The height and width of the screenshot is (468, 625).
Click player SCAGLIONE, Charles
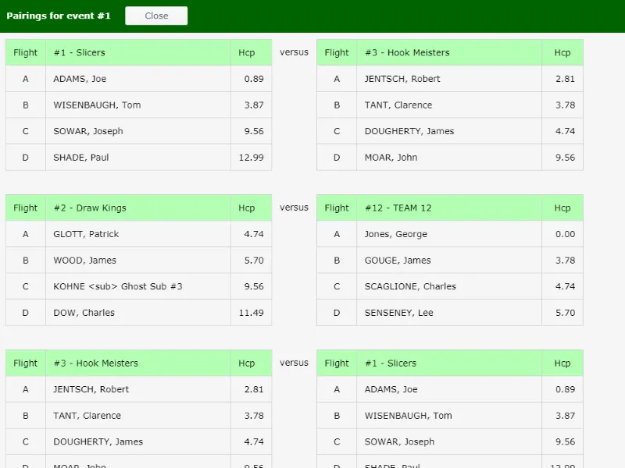click(409, 286)
